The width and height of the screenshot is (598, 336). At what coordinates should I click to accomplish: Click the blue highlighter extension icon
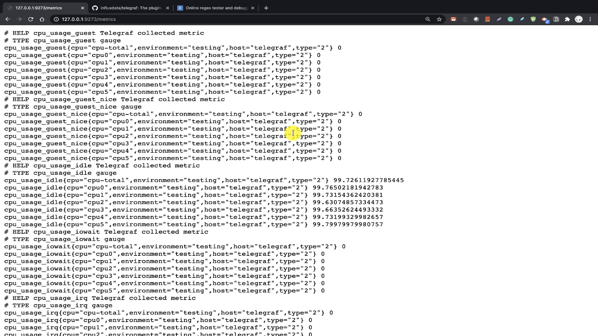point(522,19)
